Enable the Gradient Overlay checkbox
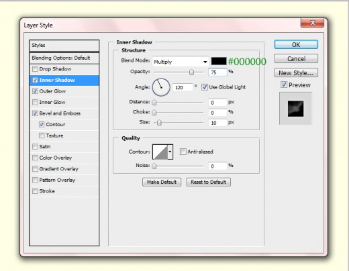Image resolution: width=349 pixels, height=271 pixels. pos(35,168)
